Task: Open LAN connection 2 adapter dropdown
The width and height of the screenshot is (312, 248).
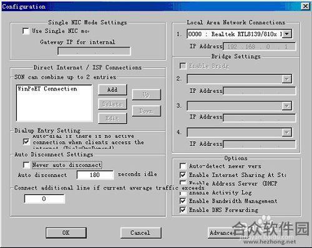Action: (287, 79)
